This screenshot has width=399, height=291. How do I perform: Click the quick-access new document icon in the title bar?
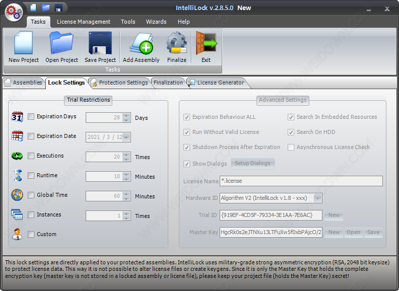click(33, 8)
